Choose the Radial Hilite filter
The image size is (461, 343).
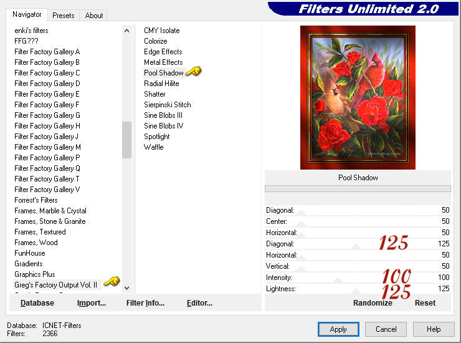coord(161,84)
